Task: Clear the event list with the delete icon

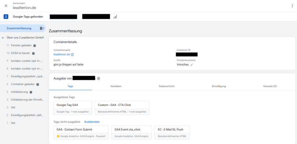Action: (42, 28)
